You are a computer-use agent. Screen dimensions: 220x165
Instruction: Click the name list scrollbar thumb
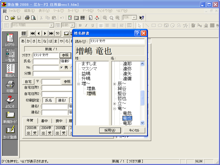click(142, 98)
